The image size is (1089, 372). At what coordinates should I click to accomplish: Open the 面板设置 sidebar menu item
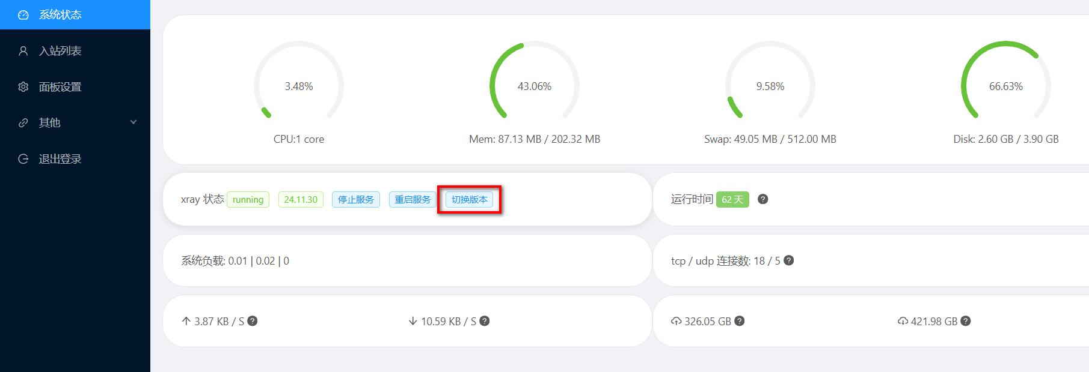(x=75, y=87)
